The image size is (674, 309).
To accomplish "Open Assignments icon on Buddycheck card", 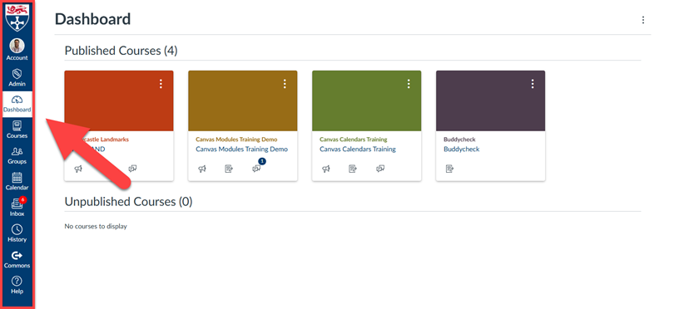I will (x=449, y=169).
